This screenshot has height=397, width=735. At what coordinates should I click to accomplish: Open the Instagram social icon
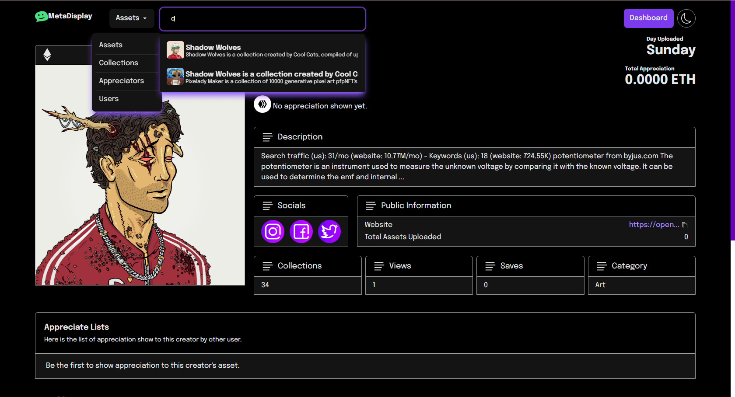point(273,231)
